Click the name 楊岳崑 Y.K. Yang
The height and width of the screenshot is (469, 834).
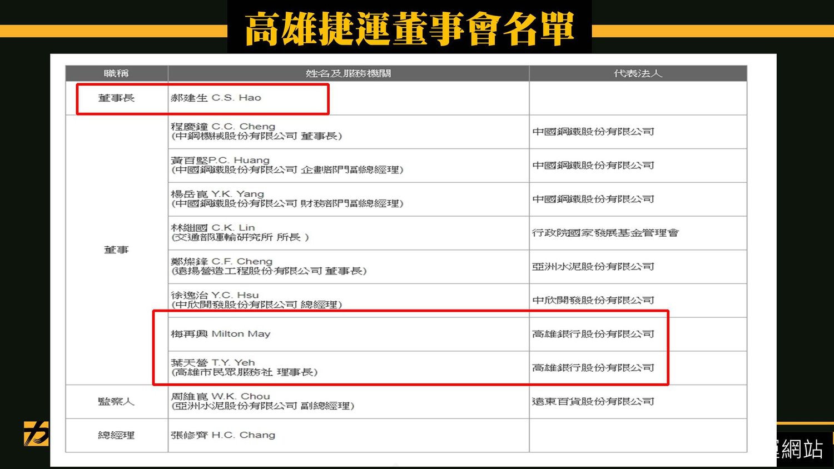(217, 194)
